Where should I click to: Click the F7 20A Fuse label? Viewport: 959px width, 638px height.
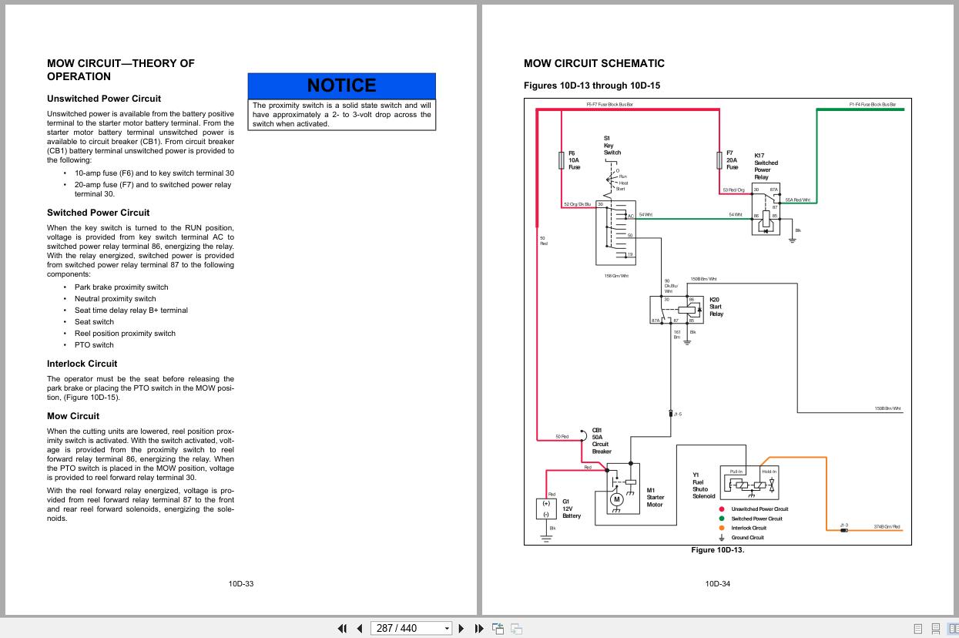[732, 160]
